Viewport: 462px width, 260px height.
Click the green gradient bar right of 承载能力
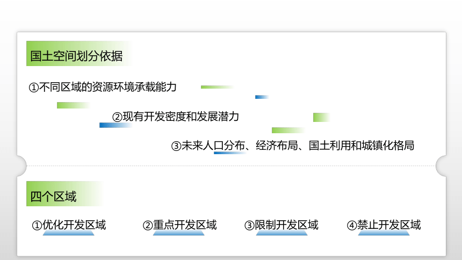point(218,87)
